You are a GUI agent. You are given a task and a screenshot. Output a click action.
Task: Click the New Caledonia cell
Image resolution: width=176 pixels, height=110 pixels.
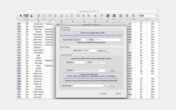[38, 26]
